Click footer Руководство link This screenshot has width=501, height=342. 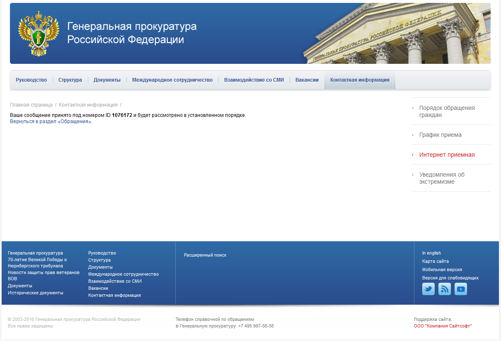click(102, 253)
